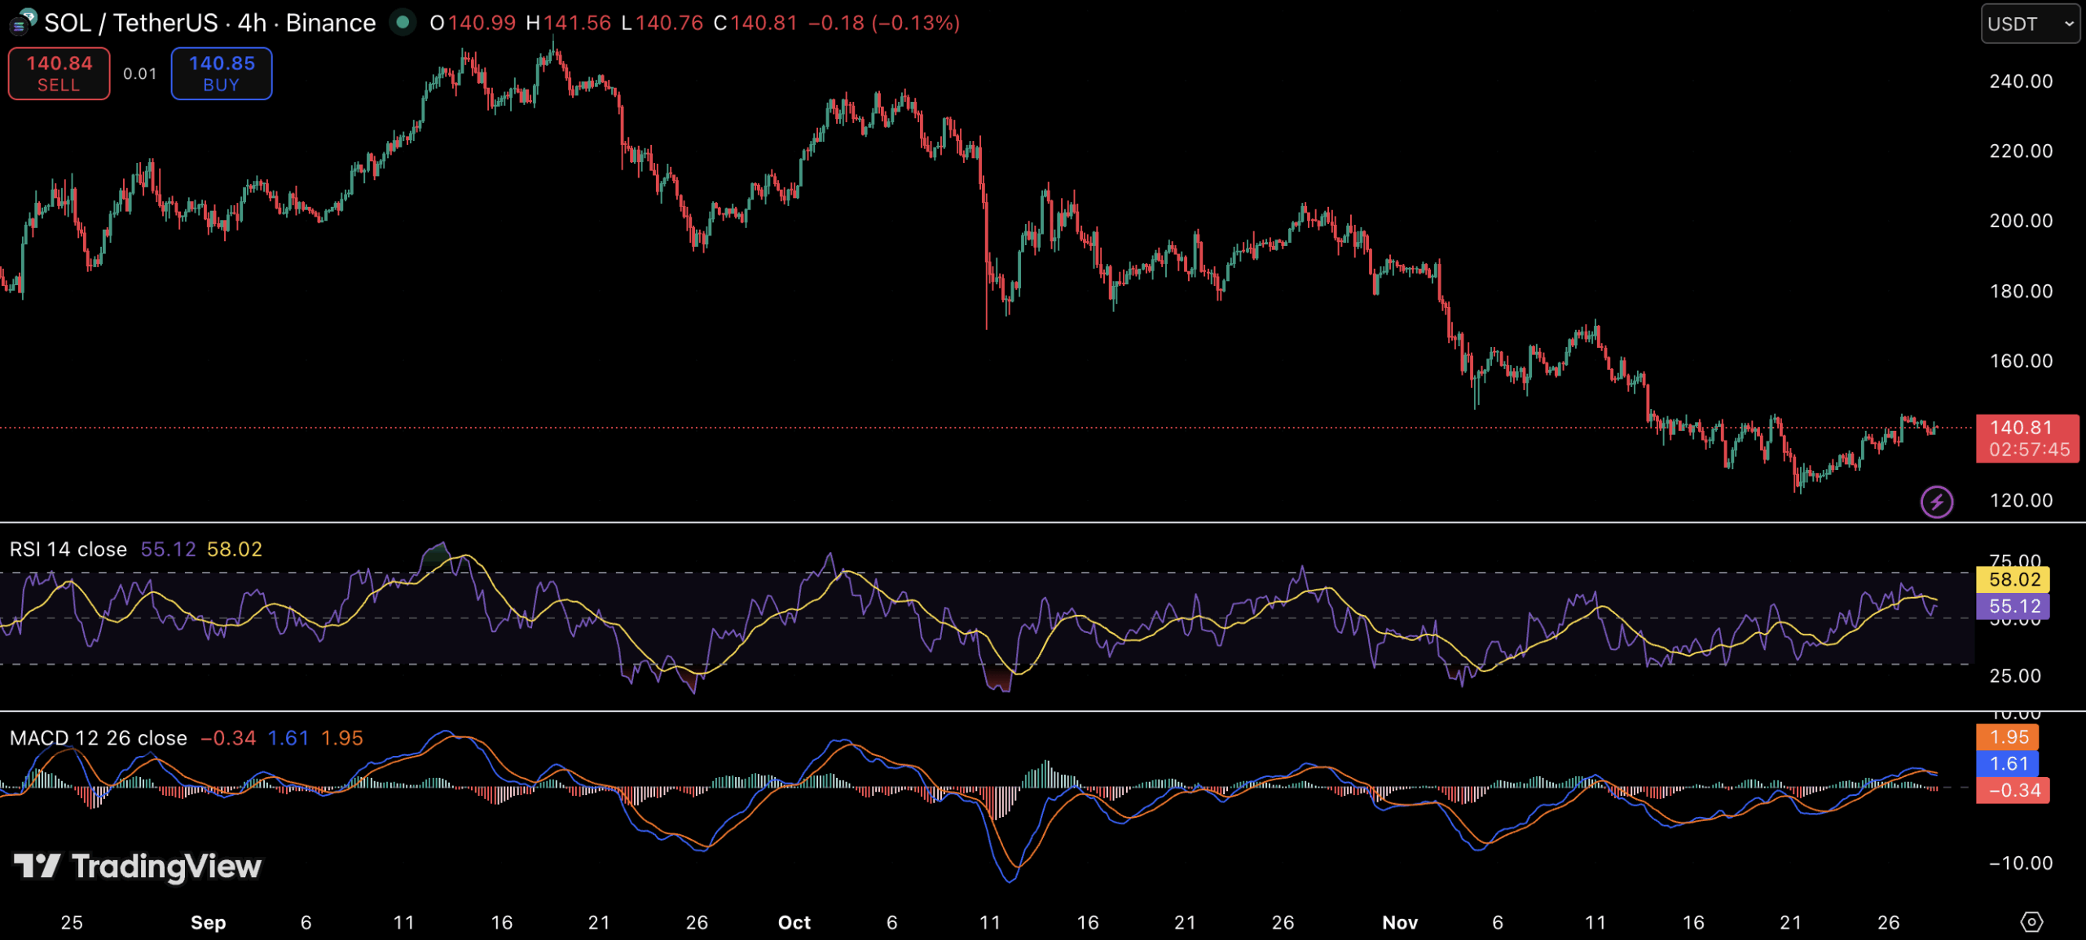Click the purple 55.12 RSI value label

pyautogui.click(x=2014, y=606)
